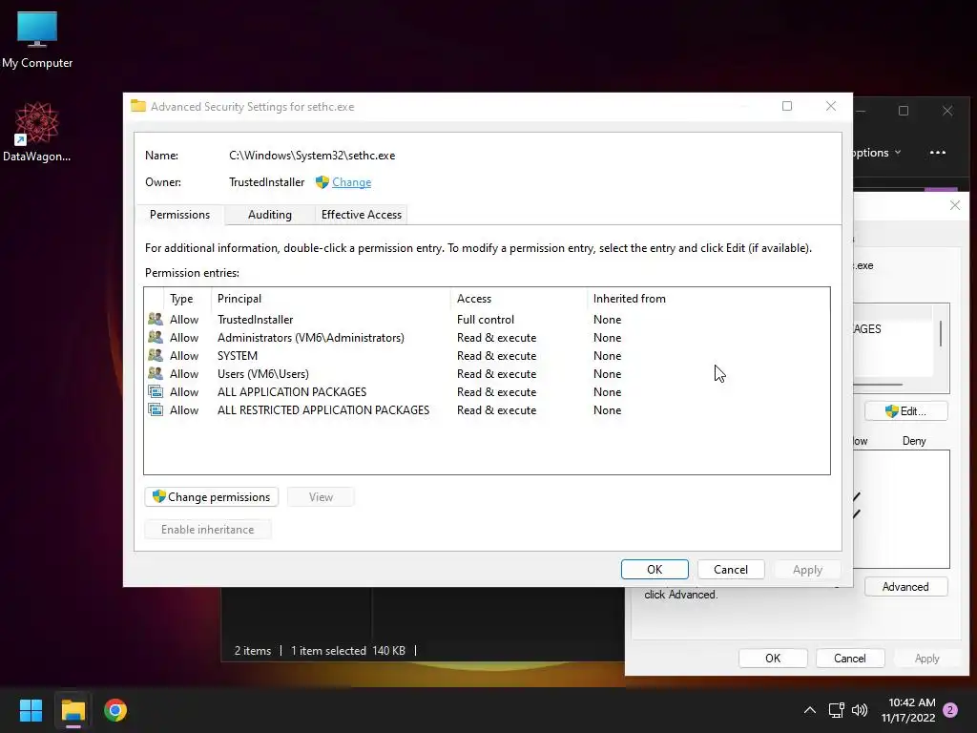Viewport: 977px width, 733px height.
Task: Click 1 item selected 140 KB status
Action: pyautogui.click(x=347, y=650)
